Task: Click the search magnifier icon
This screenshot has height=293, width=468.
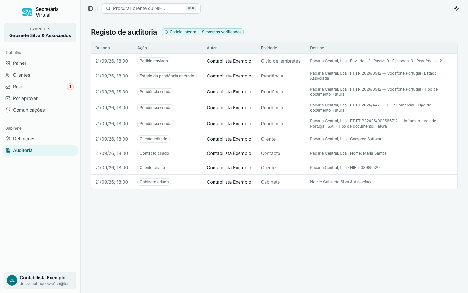Action: click(108, 8)
